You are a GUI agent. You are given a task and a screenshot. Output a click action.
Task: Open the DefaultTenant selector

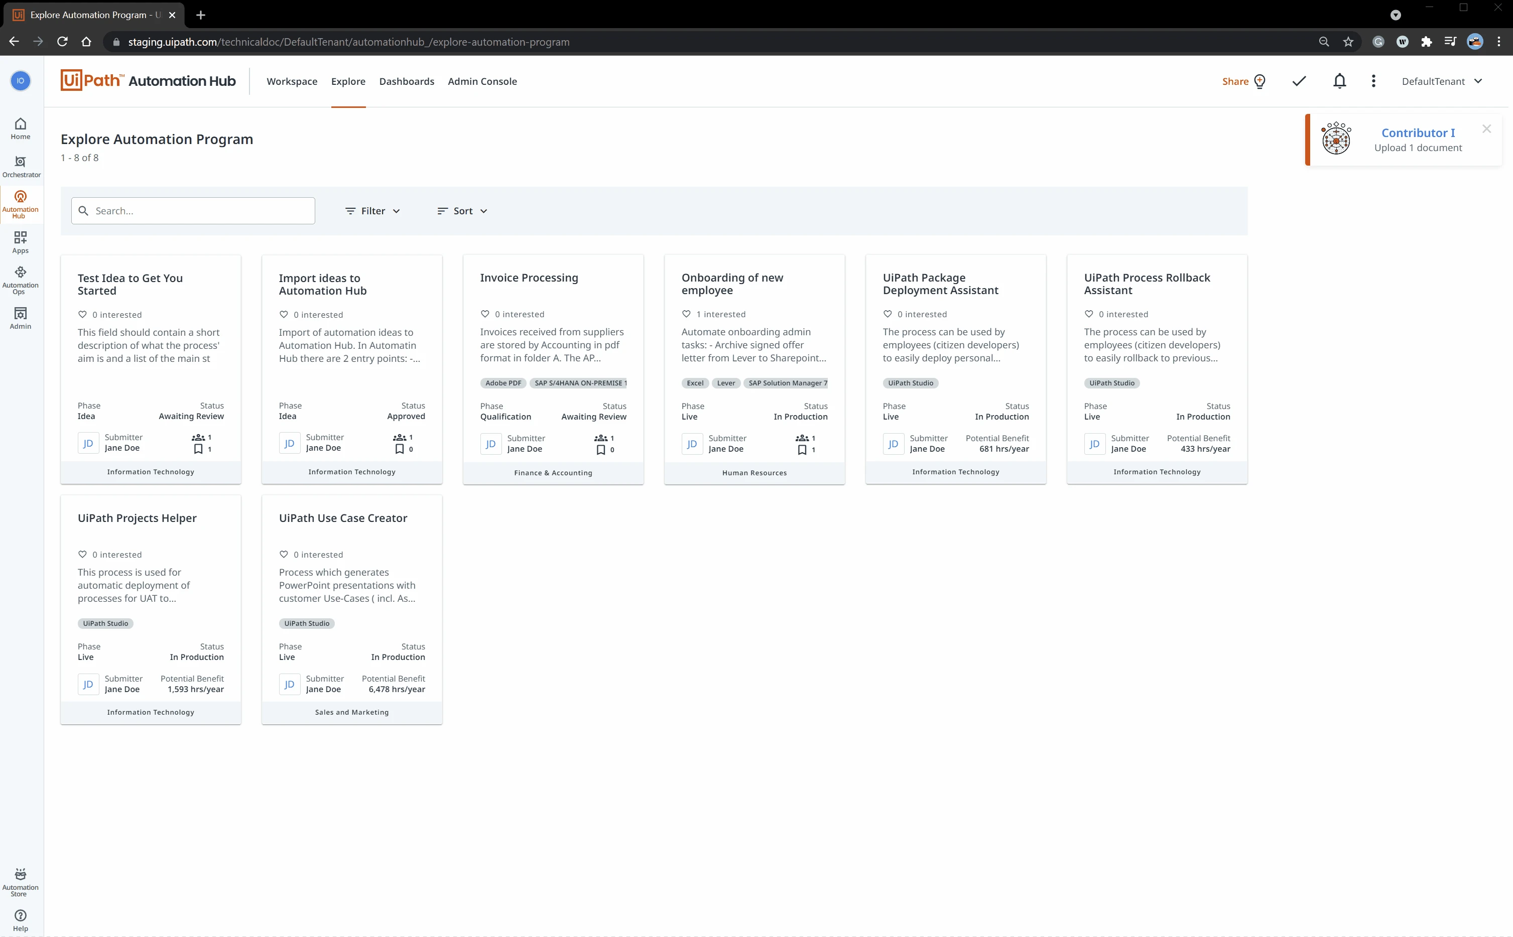pyautogui.click(x=1442, y=81)
